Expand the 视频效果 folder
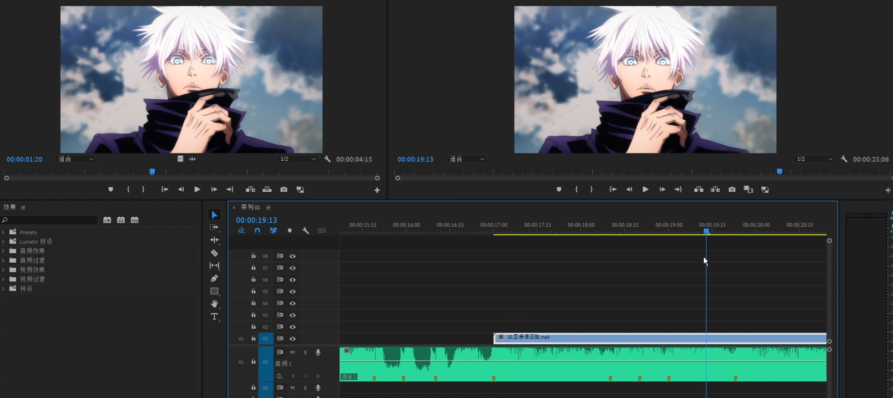 3,270
